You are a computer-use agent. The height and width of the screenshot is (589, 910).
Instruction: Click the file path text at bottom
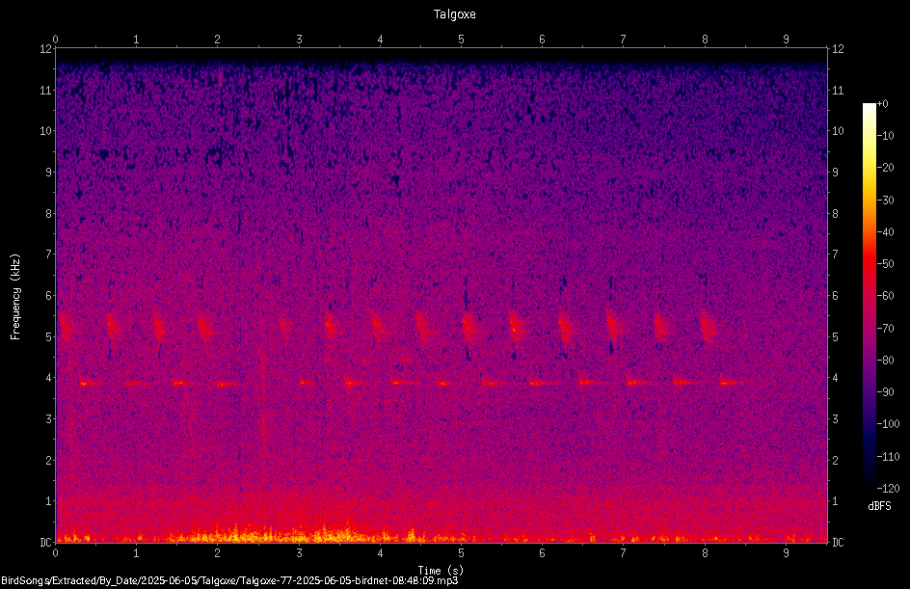[229, 580]
